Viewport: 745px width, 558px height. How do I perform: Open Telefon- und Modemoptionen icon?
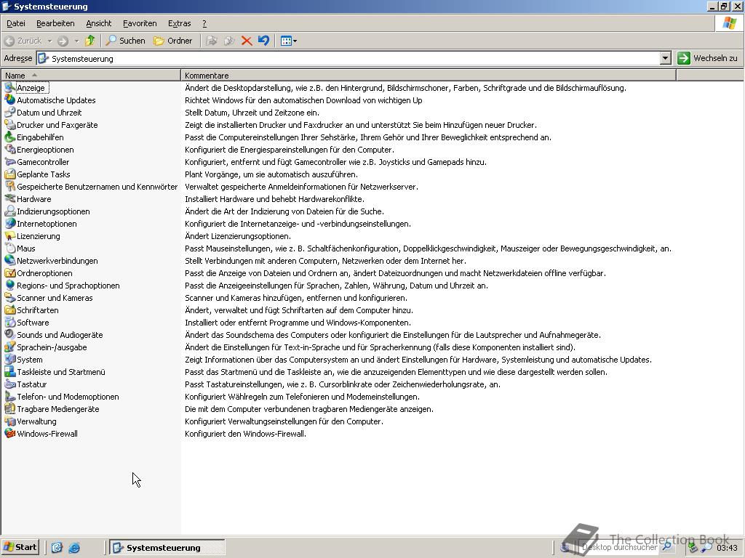tap(10, 396)
